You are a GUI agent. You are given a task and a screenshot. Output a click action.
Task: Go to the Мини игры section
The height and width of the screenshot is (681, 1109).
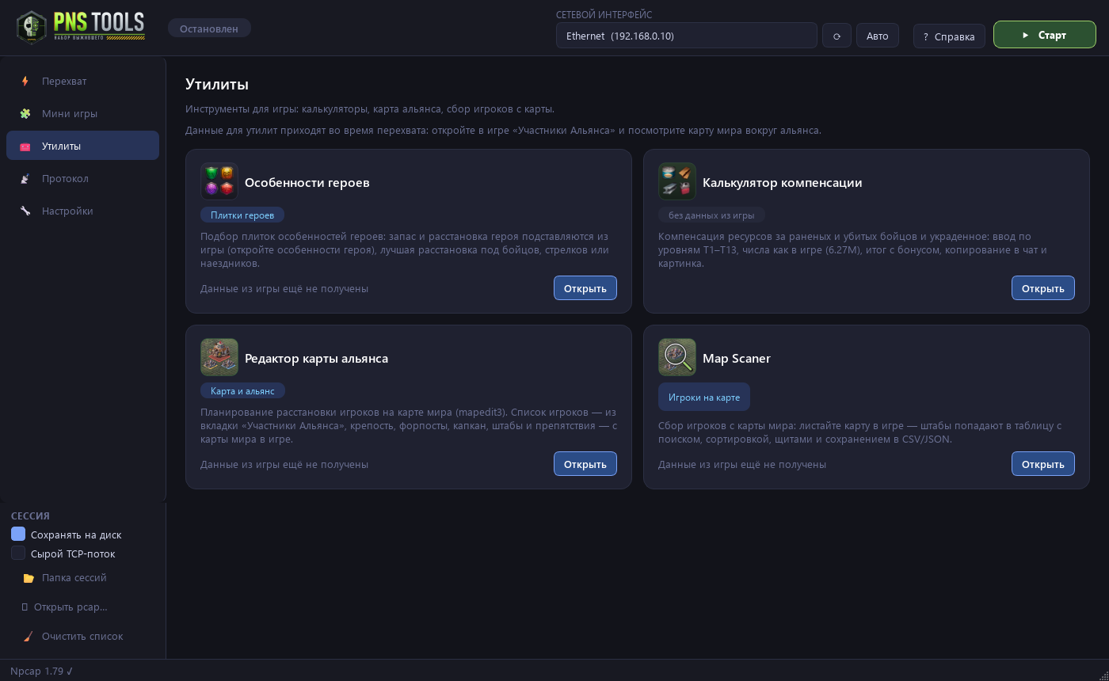(82, 113)
